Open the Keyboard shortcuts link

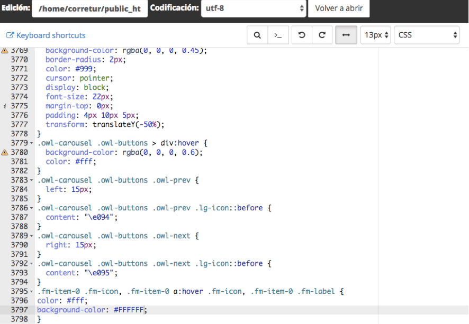pos(51,35)
